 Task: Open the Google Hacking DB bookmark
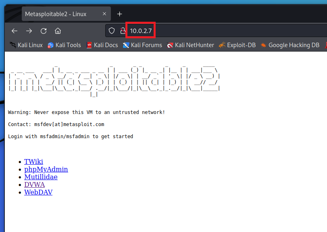click(290, 45)
